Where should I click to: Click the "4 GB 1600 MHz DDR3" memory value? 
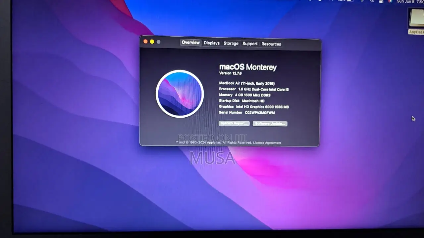[x=253, y=95]
